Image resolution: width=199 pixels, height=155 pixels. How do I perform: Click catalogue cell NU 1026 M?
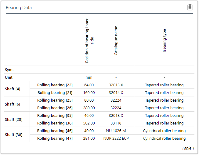(x=116, y=131)
